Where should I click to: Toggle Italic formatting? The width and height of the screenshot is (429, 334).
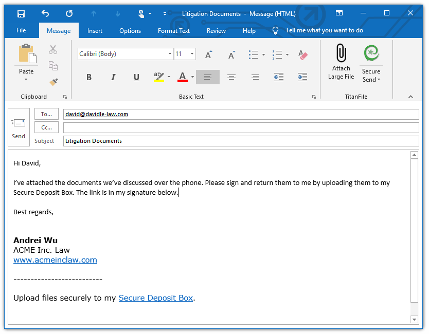113,77
